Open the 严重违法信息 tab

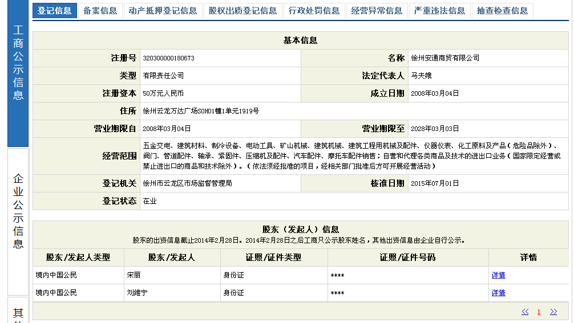439,11
